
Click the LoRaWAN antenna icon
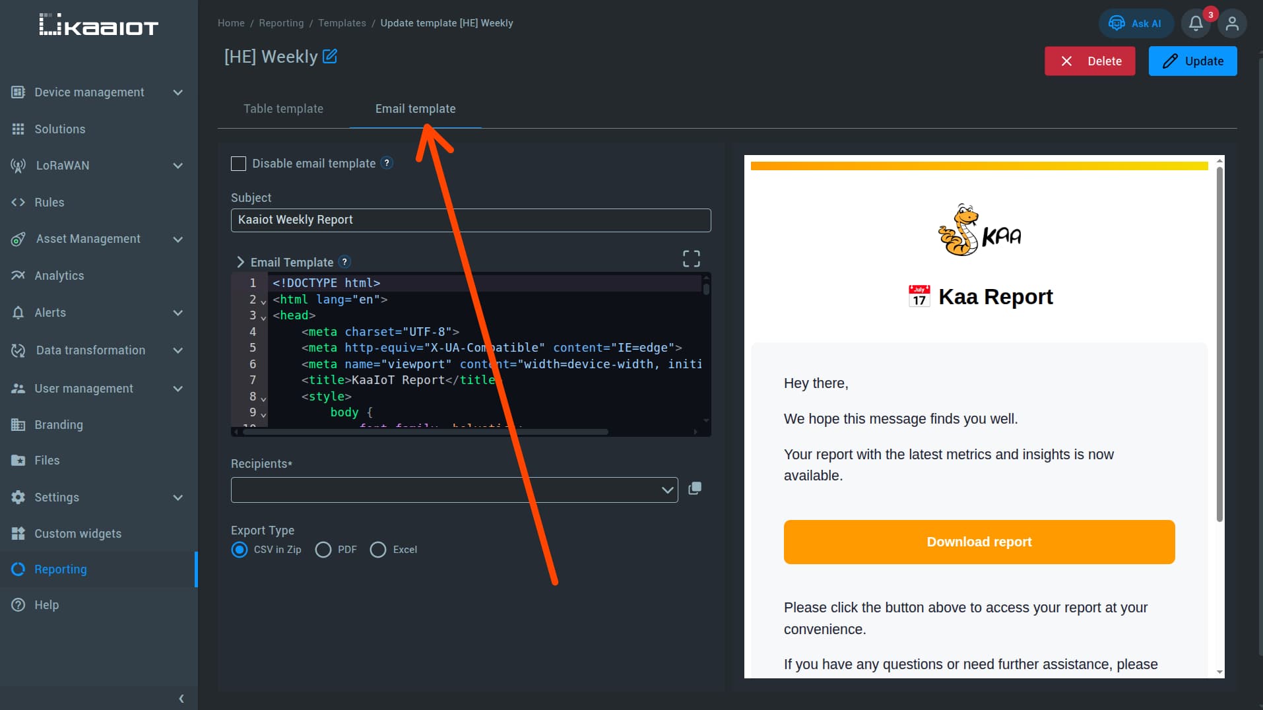(18, 166)
